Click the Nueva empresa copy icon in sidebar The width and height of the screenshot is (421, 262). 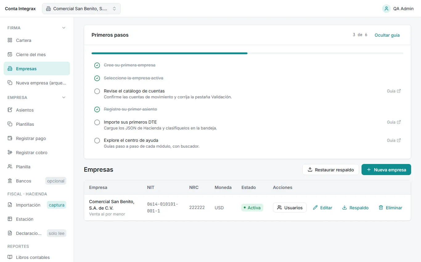coord(10,83)
